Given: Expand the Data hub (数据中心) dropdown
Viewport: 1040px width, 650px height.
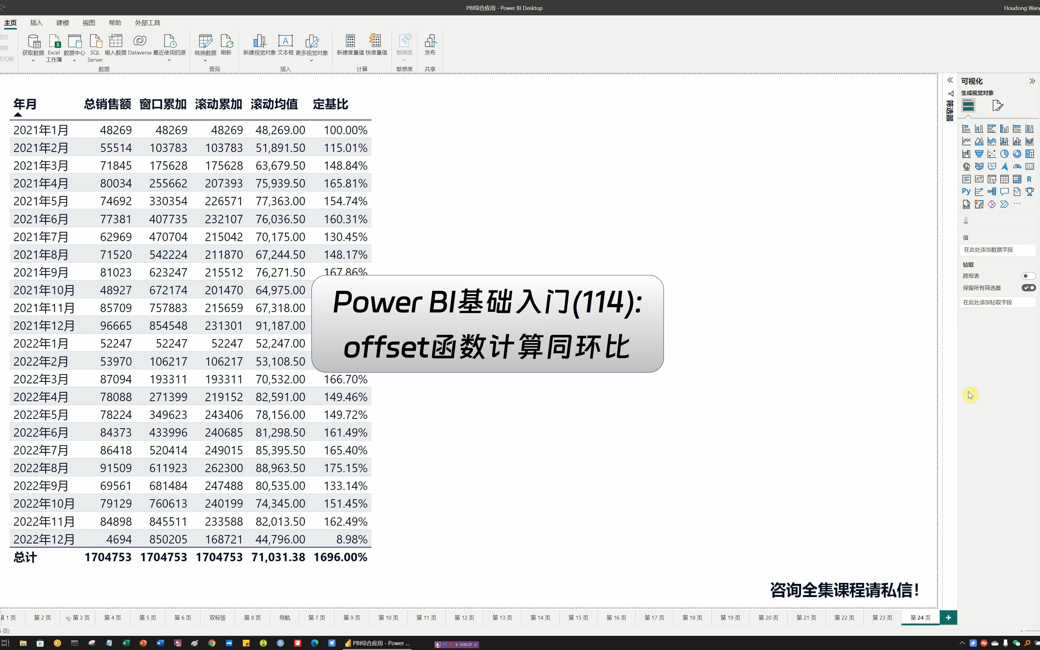Looking at the screenshot, I should [74, 60].
